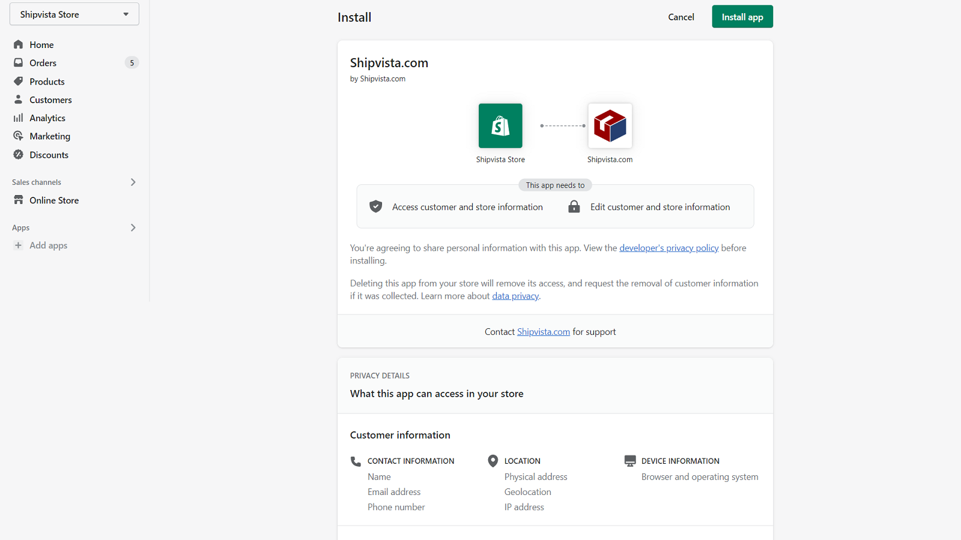Click 'Edit customer and store information' text
Image resolution: width=961 pixels, height=540 pixels.
coord(660,207)
